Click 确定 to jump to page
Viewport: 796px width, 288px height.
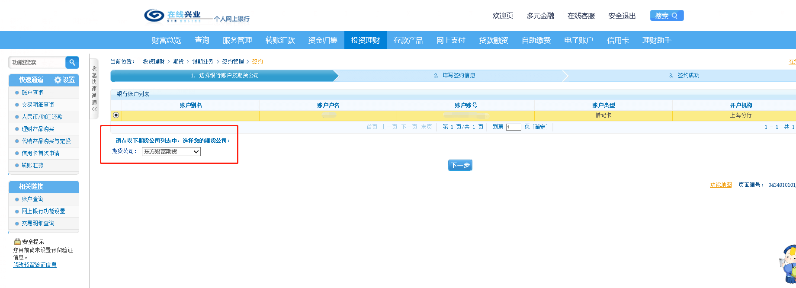pos(540,127)
